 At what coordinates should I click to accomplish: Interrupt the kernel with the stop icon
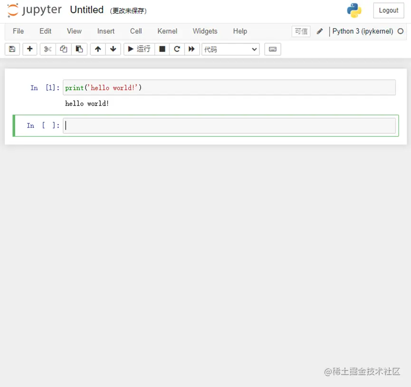click(x=162, y=49)
